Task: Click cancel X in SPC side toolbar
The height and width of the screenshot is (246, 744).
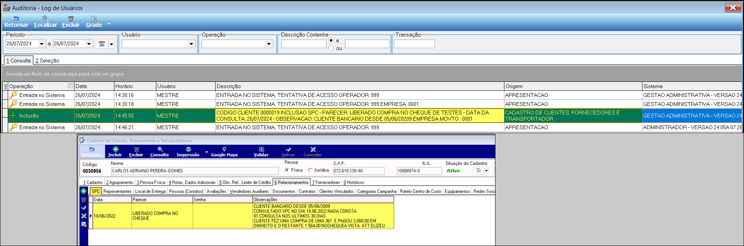Action: click(83, 216)
